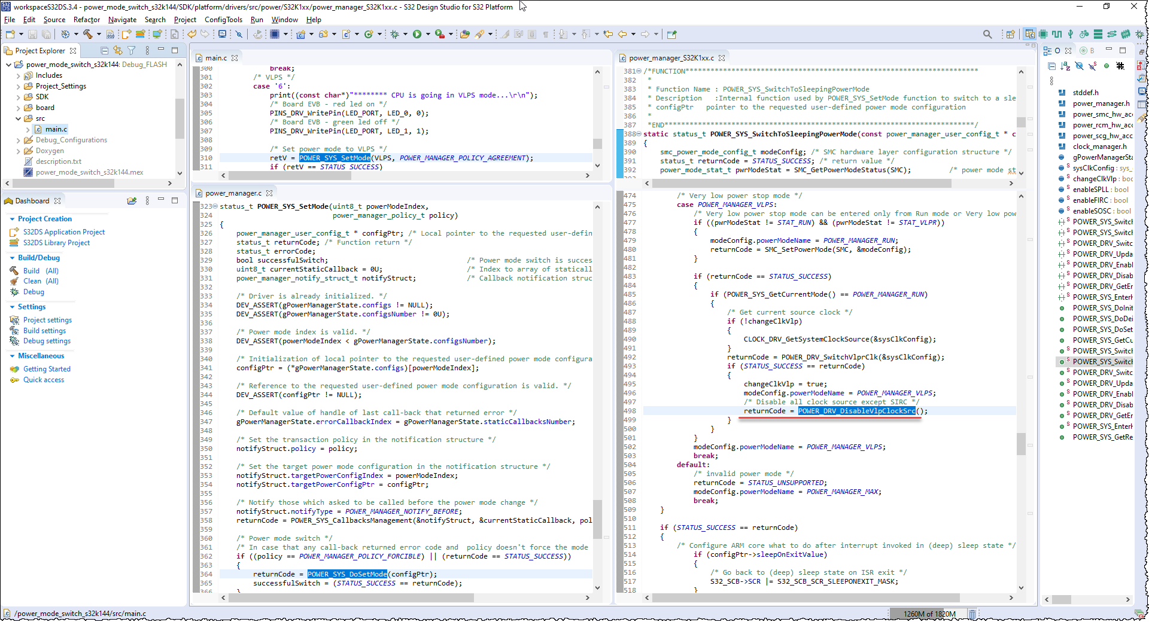This screenshot has height=622, width=1149.
Task: Switch to the C/C++ perspective icon
Action: tap(1031, 34)
